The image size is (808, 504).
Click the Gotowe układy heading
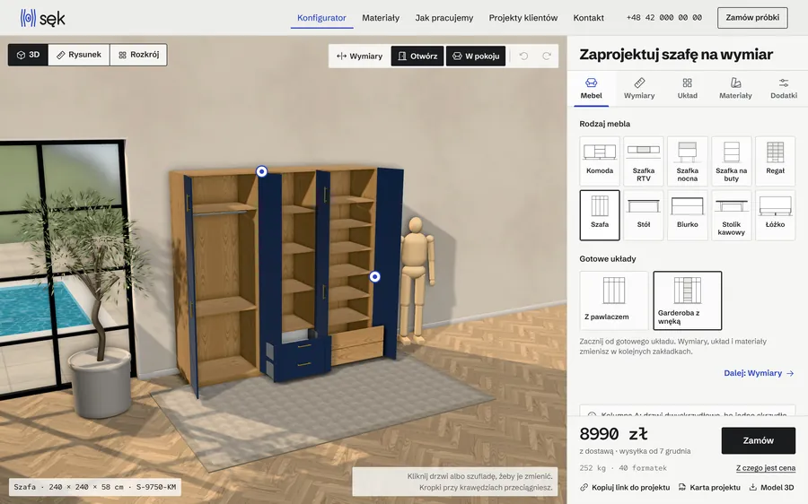pyautogui.click(x=608, y=259)
